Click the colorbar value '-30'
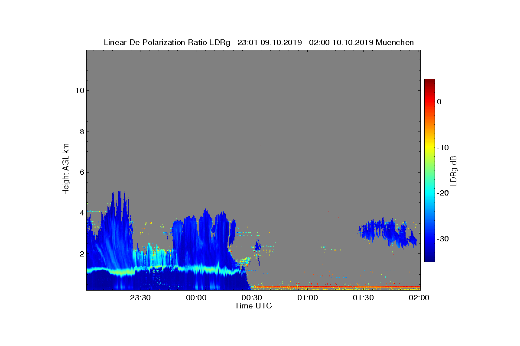The height and width of the screenshot is (346, 520). tap(443, 239)
